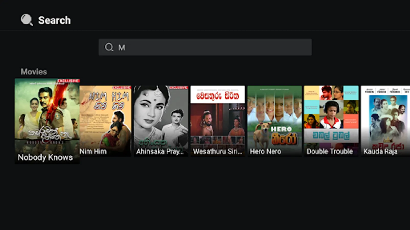The width and height of the screenshot is (410, 230).
Task: Open the Nobody Knows movie poster
Action: tap(47, 121)
